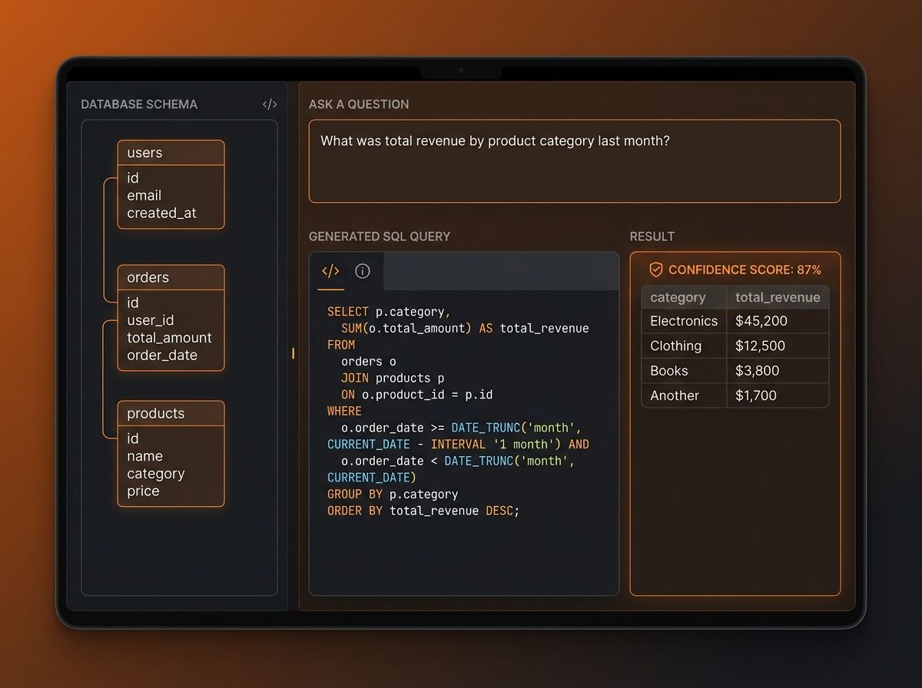Click the $1,700 revenue cell
This screenshot has height=688, width=922.
pyautogui.click(x=778, y=395)
